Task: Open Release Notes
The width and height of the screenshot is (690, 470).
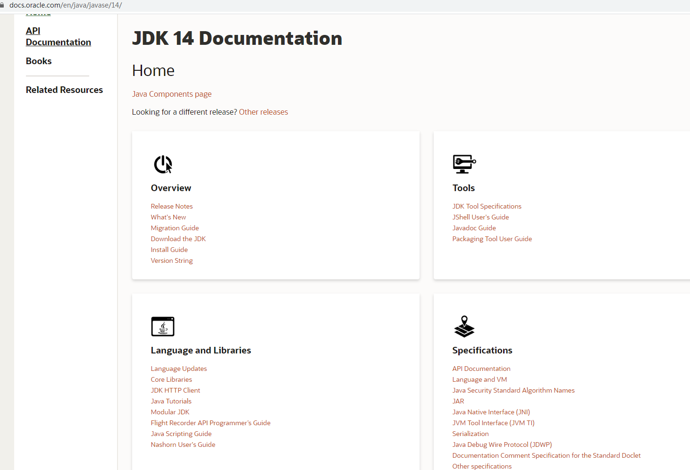Action: (172, 206)
